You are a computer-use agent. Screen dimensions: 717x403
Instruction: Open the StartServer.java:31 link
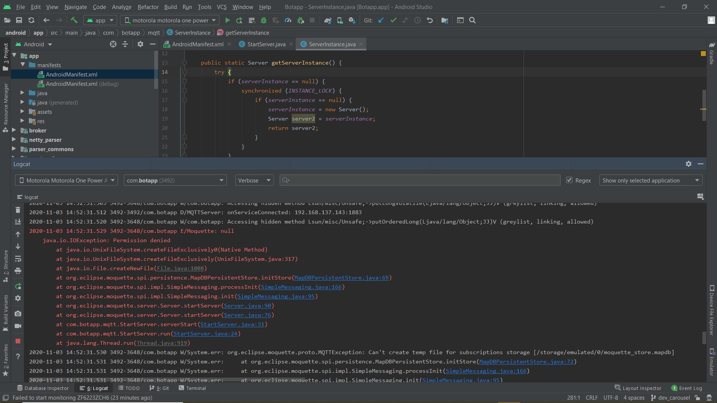(x=232, y=324)
